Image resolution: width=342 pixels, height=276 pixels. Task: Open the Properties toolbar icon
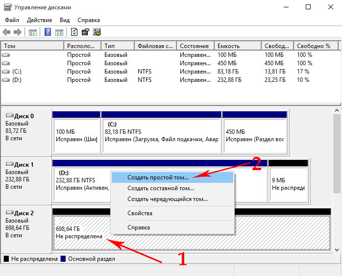(85, 32)
